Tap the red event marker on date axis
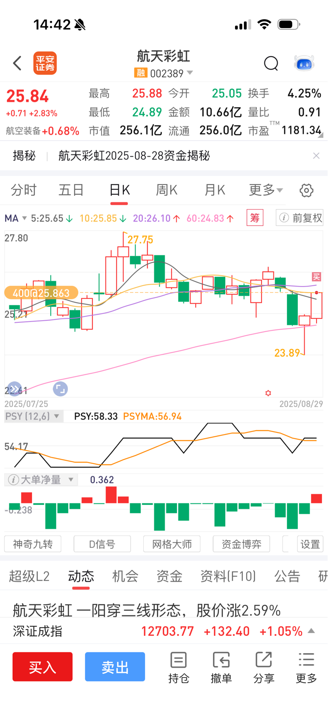The width and height of the screenshot is (328, 710). (x=268, y=393)
